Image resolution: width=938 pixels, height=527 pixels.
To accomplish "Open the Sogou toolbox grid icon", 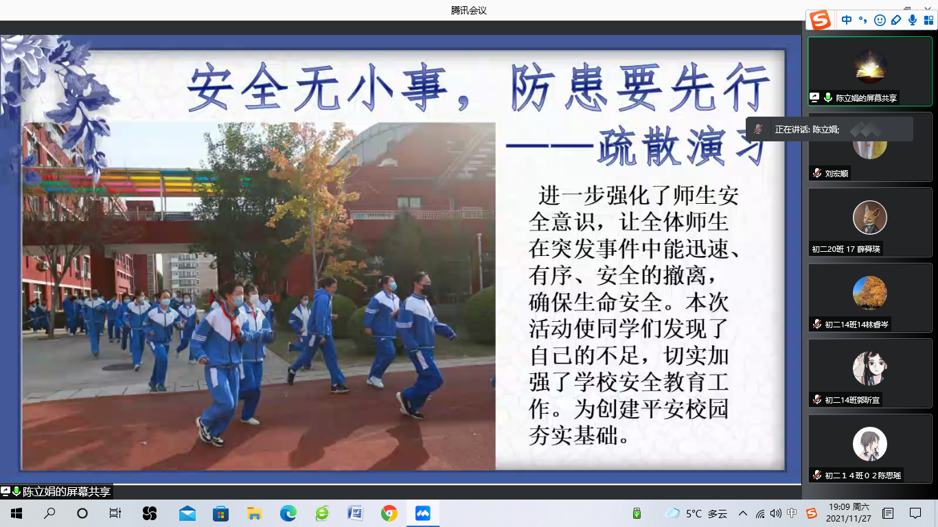I will 928,21.
